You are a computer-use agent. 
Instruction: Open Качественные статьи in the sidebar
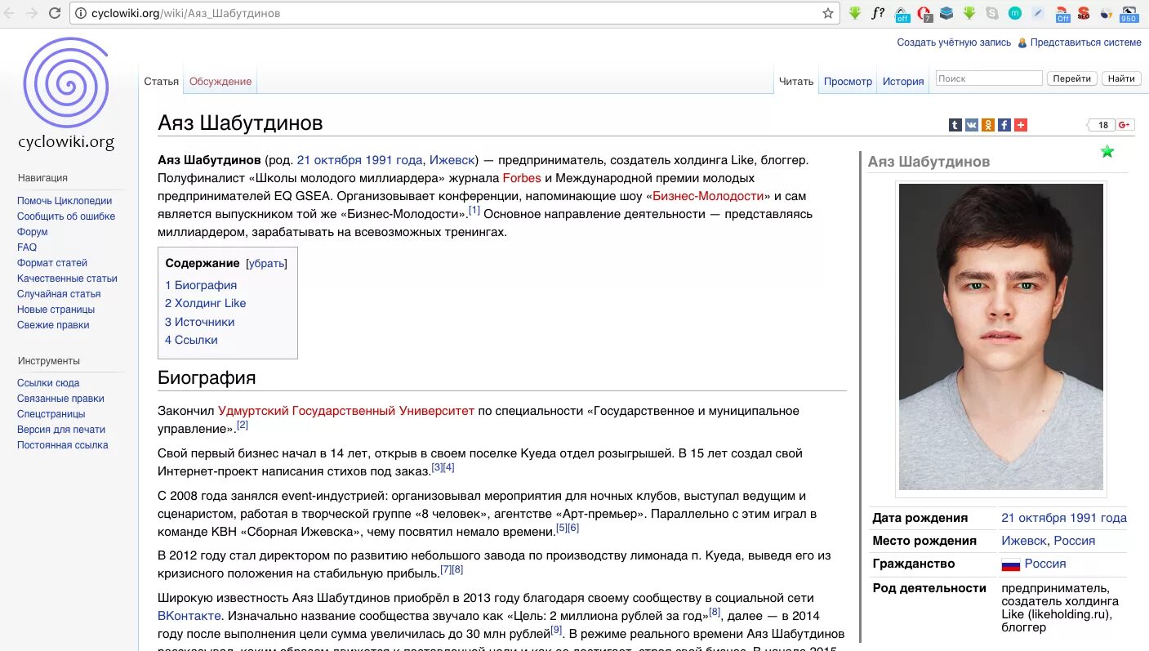click(x=67, y=279)
